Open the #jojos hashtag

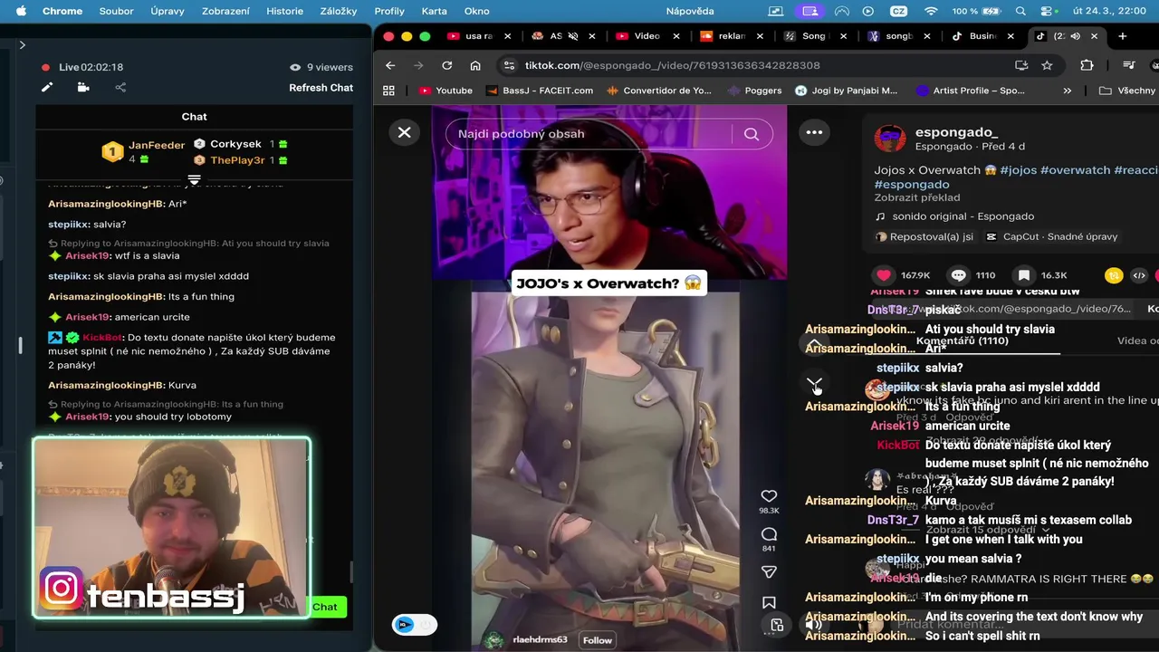[x=1018, y=170]
